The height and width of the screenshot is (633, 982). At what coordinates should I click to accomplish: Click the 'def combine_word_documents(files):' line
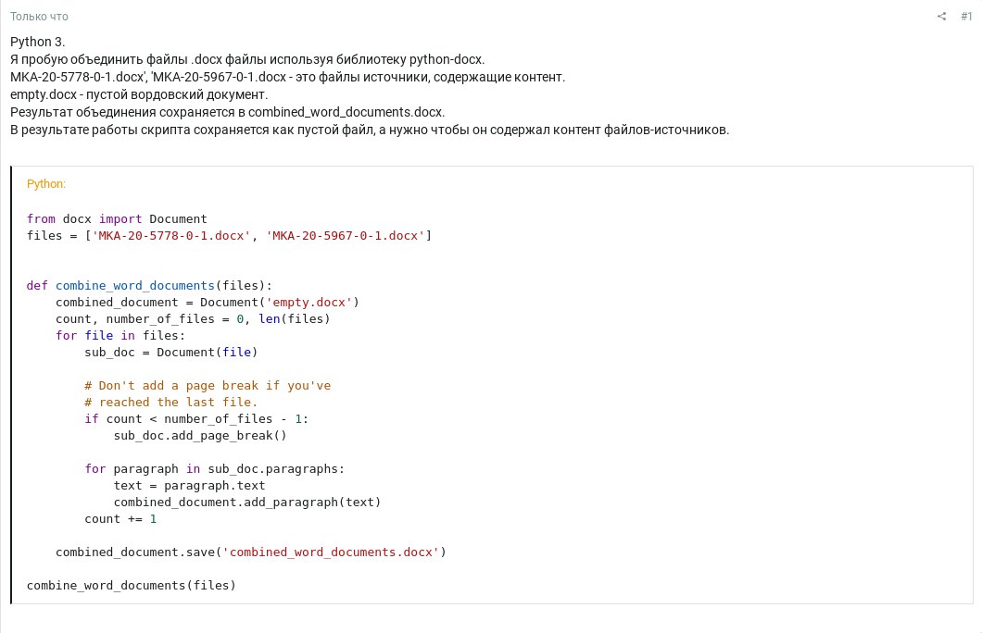(149, 286)
